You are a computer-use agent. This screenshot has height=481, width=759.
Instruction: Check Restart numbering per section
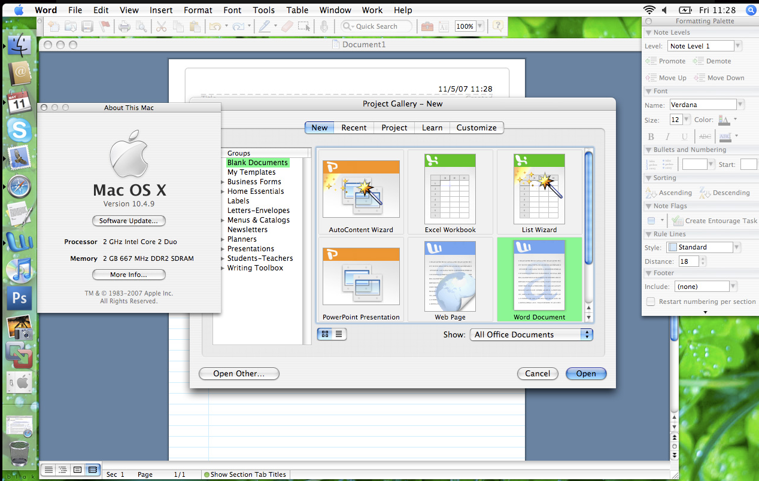point(651,302)
